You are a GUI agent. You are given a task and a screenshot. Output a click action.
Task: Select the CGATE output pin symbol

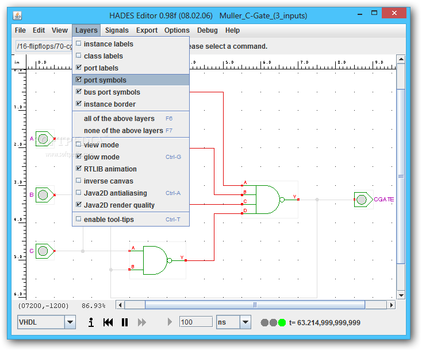363,200
